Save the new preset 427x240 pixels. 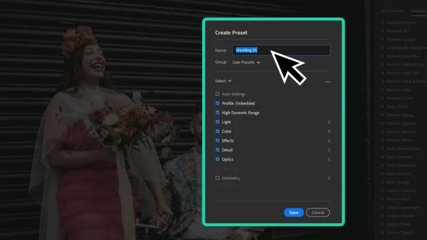coord(294,212)
